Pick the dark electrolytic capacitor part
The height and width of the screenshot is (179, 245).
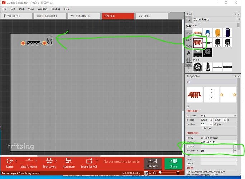click(228, 33)
